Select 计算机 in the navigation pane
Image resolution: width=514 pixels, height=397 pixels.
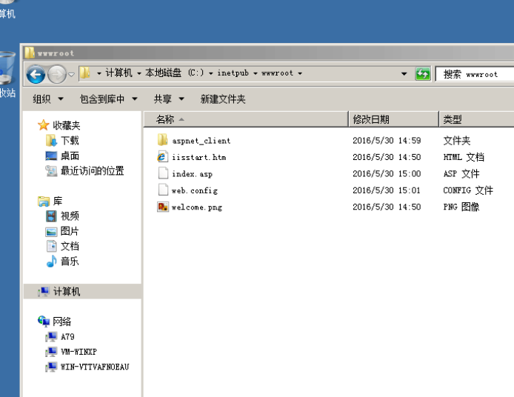(x=67, y=292)
